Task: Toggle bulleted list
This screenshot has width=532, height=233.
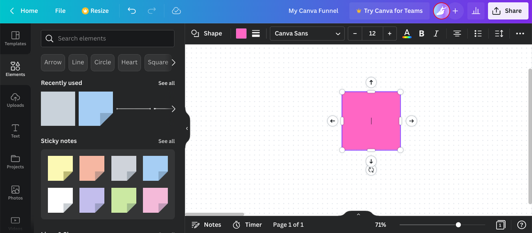Action: click(478, 34)
